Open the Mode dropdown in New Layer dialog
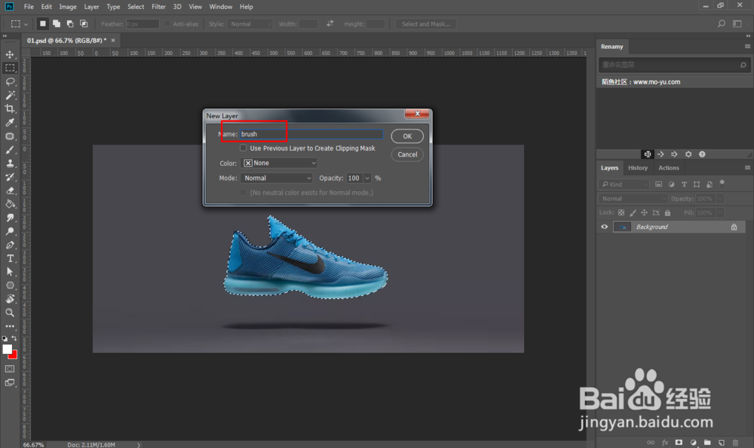 [277, 178]
